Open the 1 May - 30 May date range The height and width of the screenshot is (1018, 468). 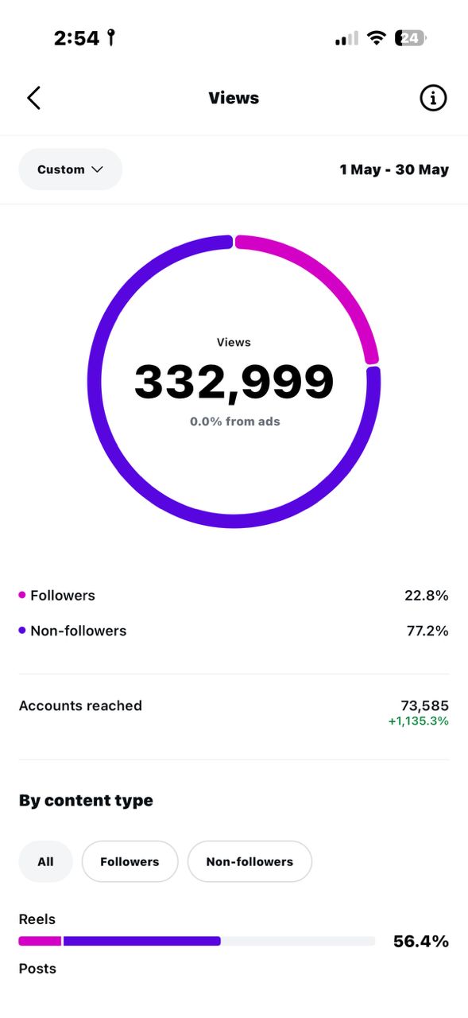pyautogui.click(x=394, y=169)
